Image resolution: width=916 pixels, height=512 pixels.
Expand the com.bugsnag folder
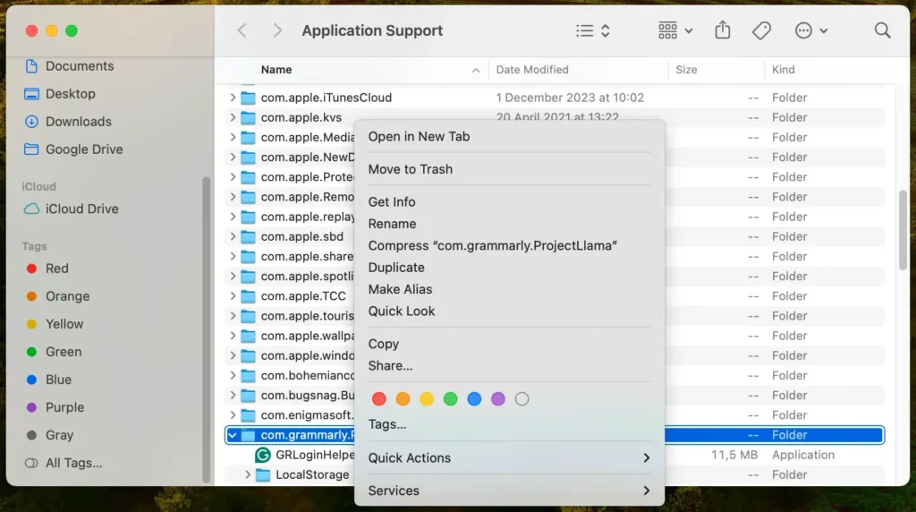pos(233,395)
